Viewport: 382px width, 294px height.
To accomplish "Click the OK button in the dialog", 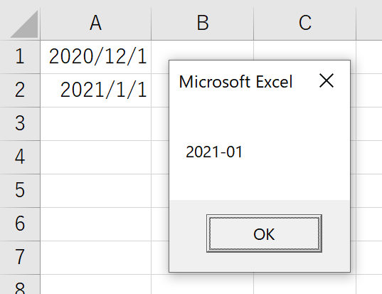I will pyautogui.click(x=264, y=233).
